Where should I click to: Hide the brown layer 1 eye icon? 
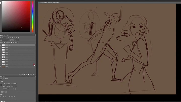pyautogui.click(x=1, y=67)
